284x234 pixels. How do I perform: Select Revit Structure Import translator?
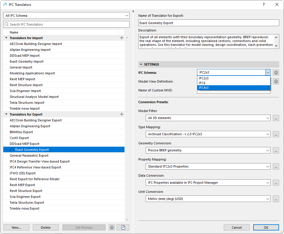click(x=64, y=85)
